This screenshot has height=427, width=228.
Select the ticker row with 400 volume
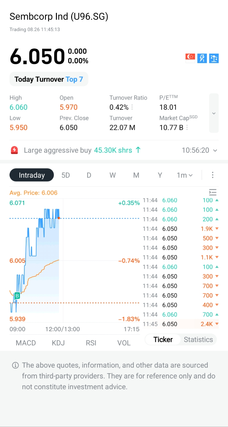(x=181, y=305)
